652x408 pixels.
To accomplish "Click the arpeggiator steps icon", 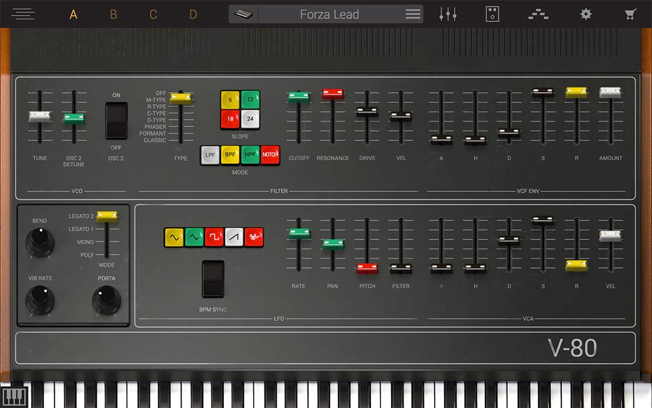I will pyautogui.click(x=538, y=14).
